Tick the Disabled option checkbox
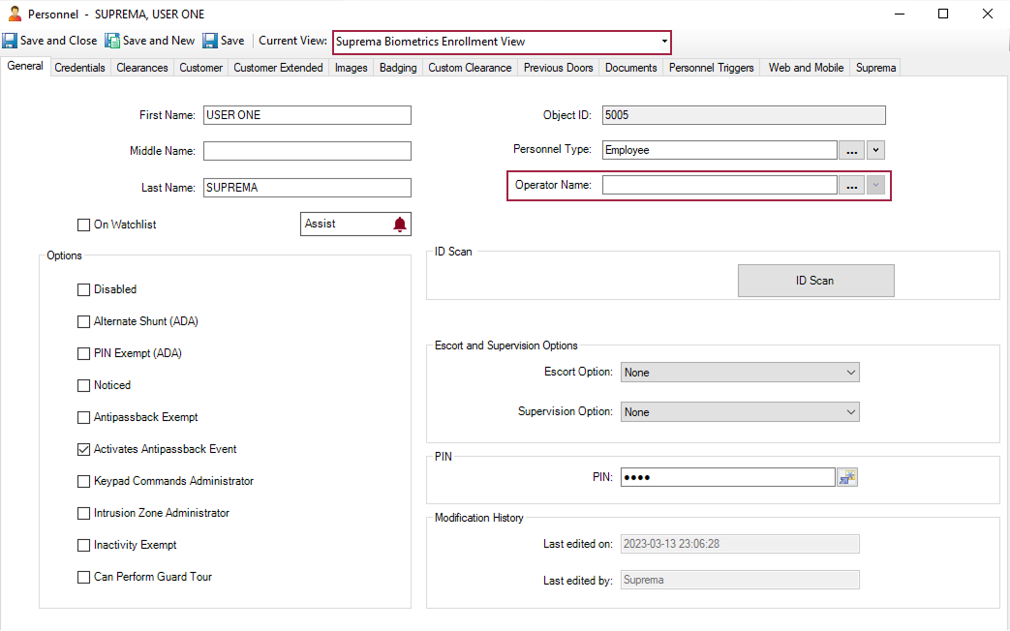The image size is (1010, 631). 83,289
